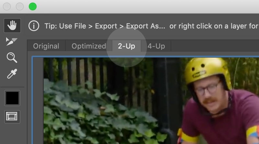Switch to the 2-Up tab
Viewport: 259px width, 144px height.
[127, 46]
